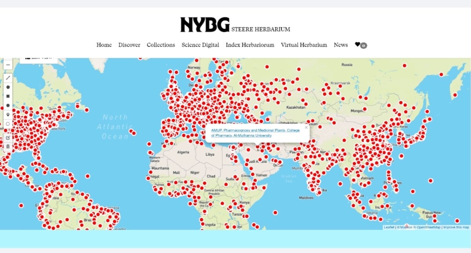Go to Index Herbariorum page

[250, 45]
